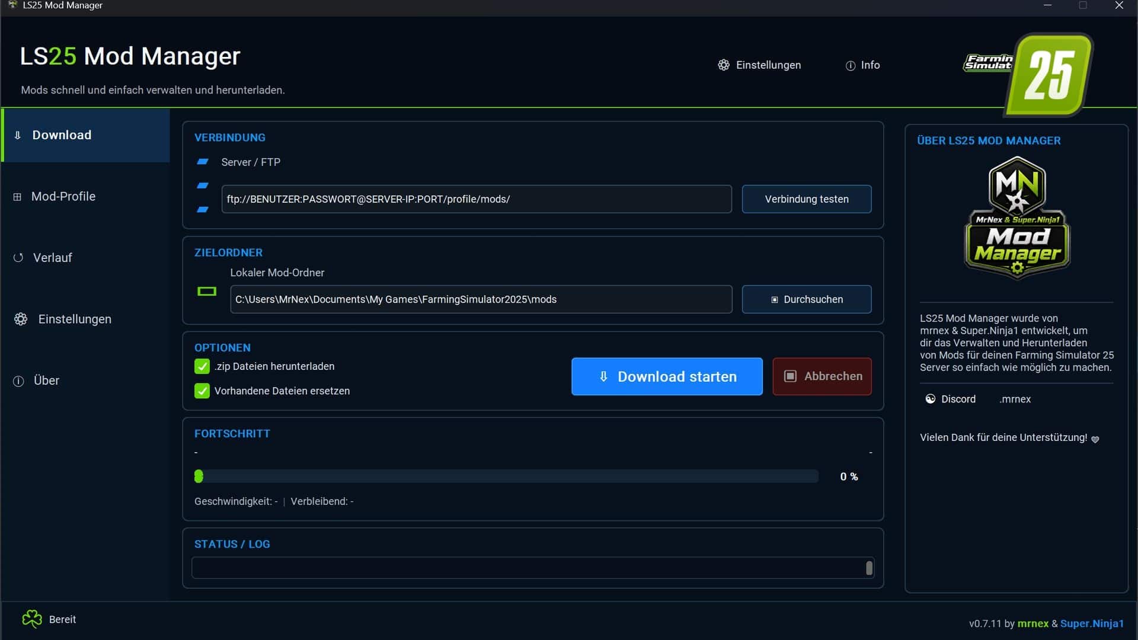Click the Verbleibend remaining time readout

tap(322, 501)
